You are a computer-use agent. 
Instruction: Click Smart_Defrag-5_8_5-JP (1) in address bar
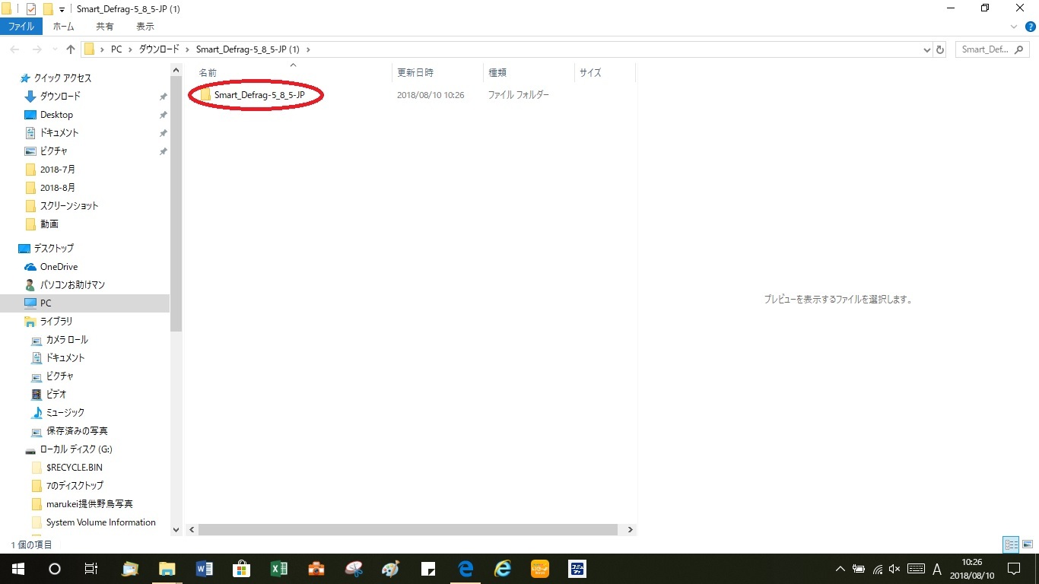248,49
